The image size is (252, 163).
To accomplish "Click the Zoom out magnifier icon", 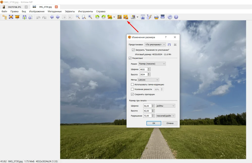I will [x=78, y=17].
